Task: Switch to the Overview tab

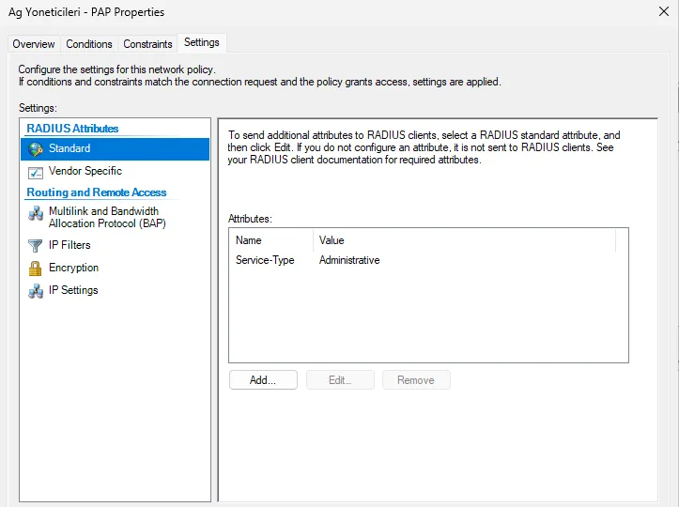Action: point(34,44)
